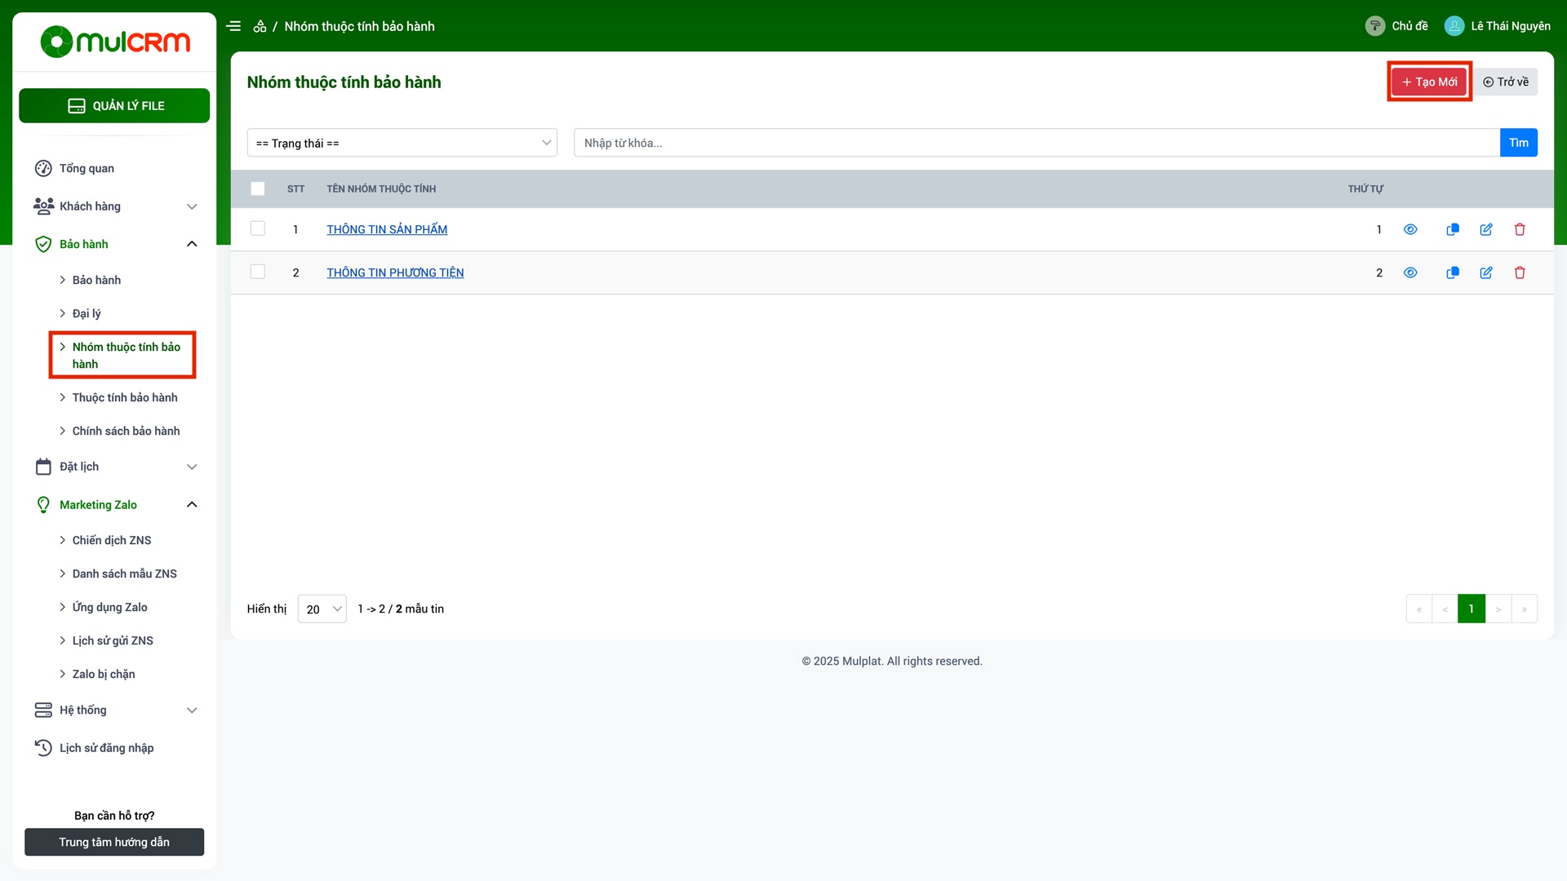1567x881 pixels.
Task: Tick the checkbox for row 1
Action: coord(258,228)
